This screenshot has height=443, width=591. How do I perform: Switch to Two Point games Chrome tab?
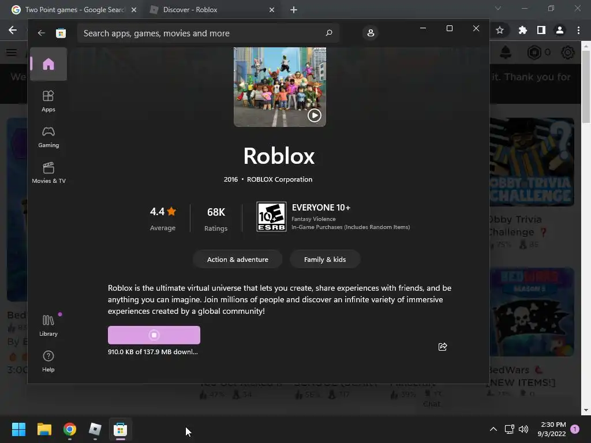tap(75, 10)
